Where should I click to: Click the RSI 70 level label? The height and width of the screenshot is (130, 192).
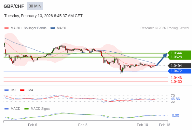(x=173, y=96)
